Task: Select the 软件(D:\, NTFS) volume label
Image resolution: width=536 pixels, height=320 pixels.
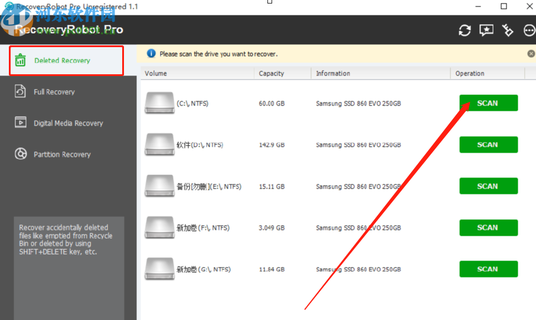Action: tap(200, 145)
